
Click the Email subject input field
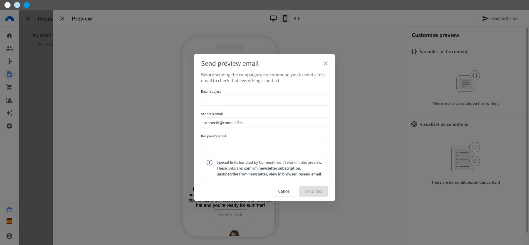264,100
